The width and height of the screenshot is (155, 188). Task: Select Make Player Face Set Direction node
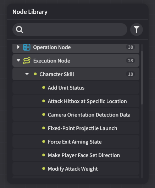point(76,155)
